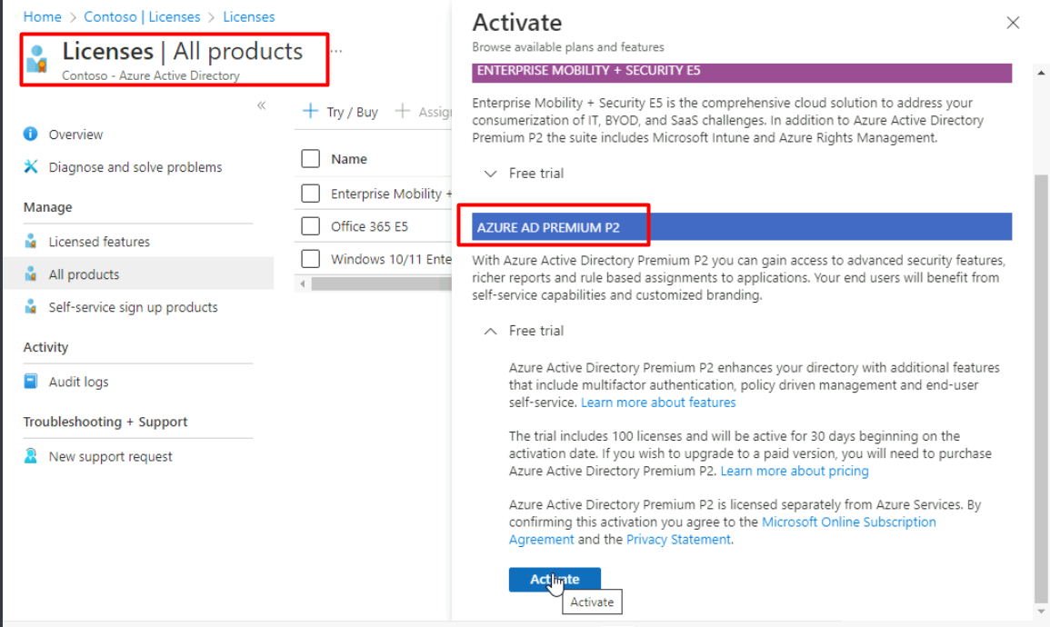Click the plus icon beside Assign
Image resolution: width=1050 pixels, height=627 pixels.
403,111
